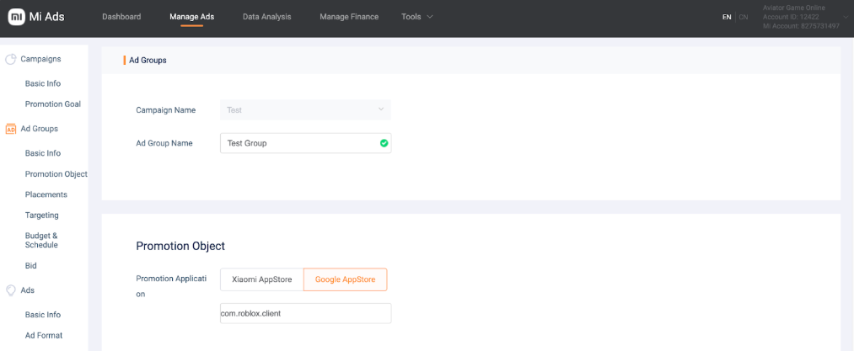Click the Ads lightbulb icon in sidebar
This screenshot has height=351, width=854.
click(x=11, y=290)
